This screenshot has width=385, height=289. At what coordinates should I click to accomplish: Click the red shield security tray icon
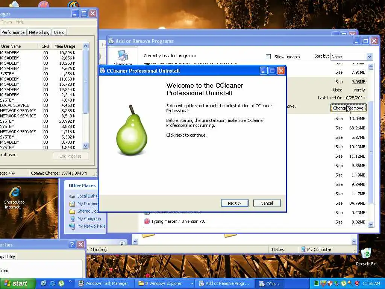357,283
